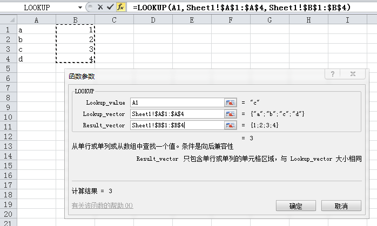Image resolution: width=377 pixels, height=226 pixels.
Task: Select column F header
Action: tap(231, 20)
